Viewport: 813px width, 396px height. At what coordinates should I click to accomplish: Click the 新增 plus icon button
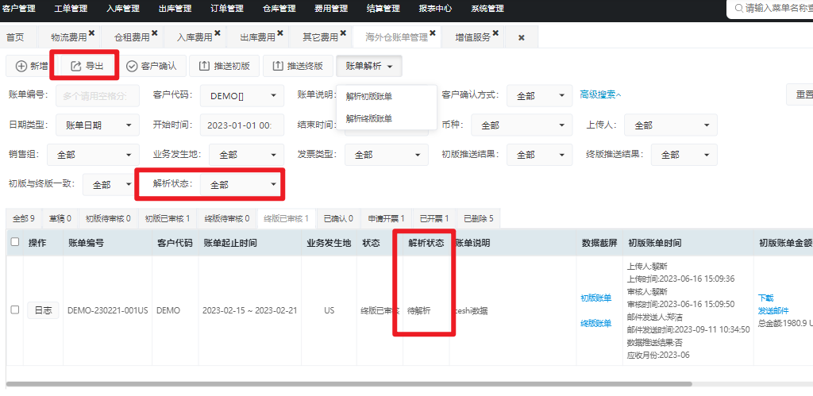pos(32,66)
